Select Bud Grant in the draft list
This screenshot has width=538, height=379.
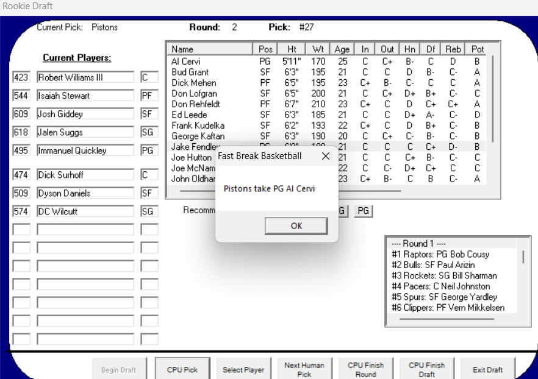(327, 72)
